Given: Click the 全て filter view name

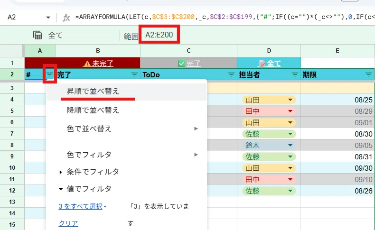Looking at the screenshot, I should click(55, 35).
